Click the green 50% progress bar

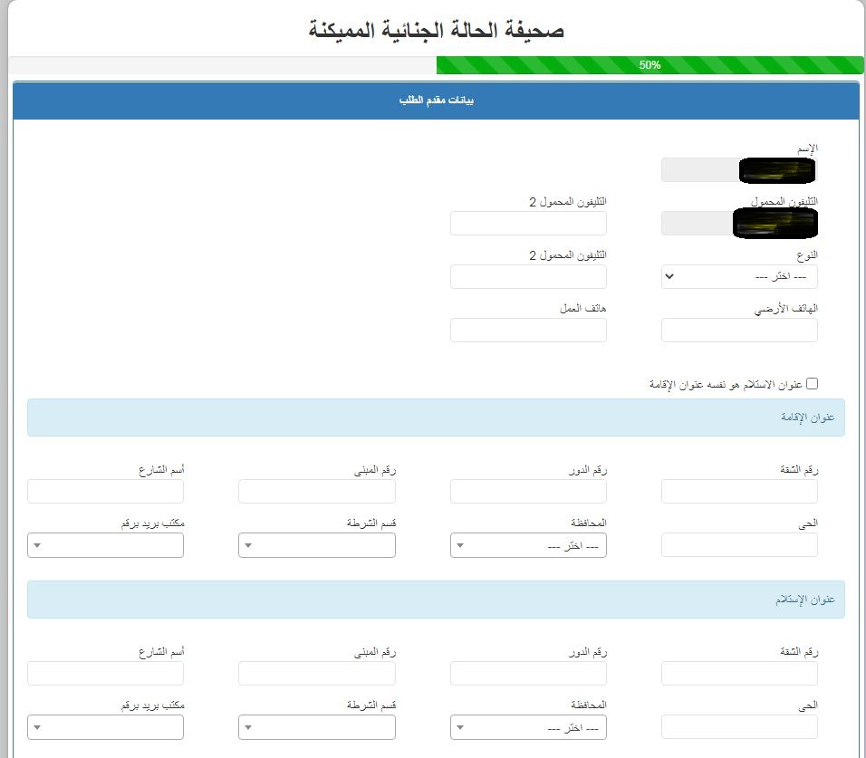click(649, 65)
